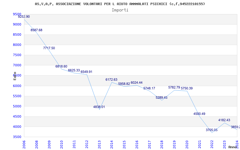Click the data label 5748.17
The height and width of the screenshot is (150, 240).
(149, 88)
